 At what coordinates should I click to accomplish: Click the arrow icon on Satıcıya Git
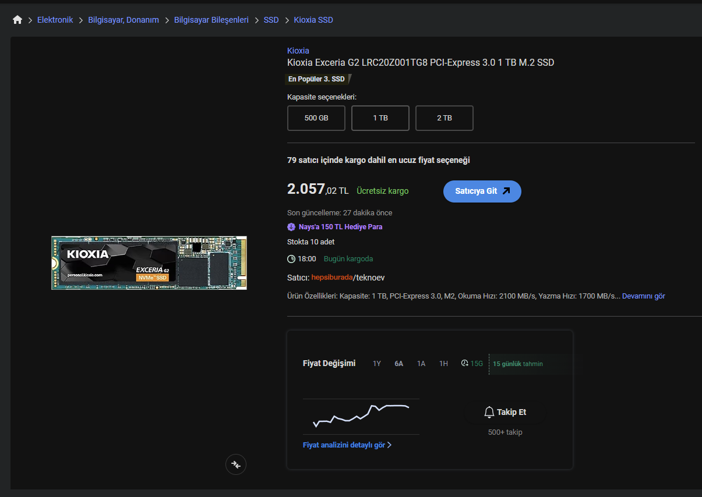tap(506, 191)
